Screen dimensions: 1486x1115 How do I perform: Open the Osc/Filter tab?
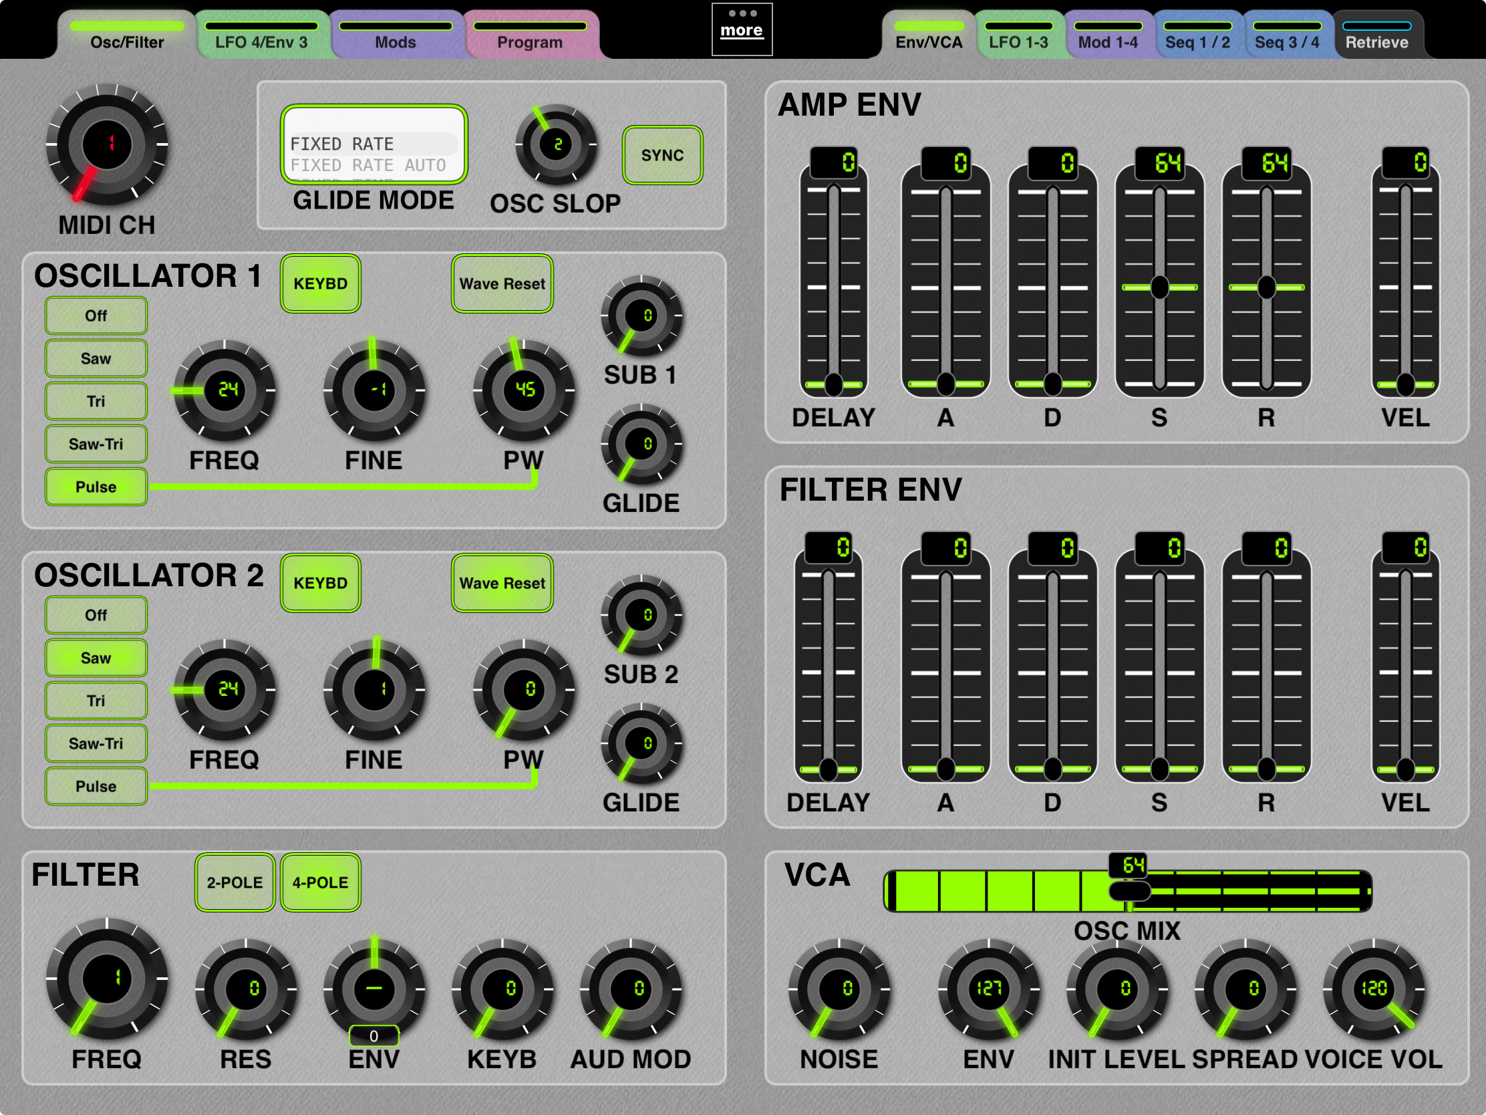click(x=127, y=35)
